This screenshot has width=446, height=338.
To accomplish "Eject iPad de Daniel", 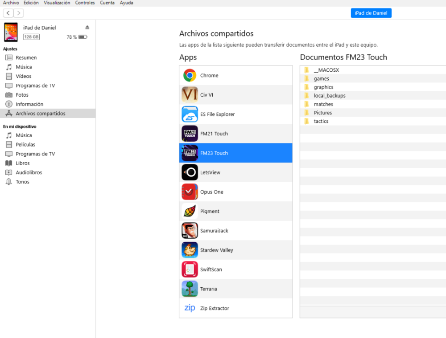I will pyautogui.click(x=87, y=27).
